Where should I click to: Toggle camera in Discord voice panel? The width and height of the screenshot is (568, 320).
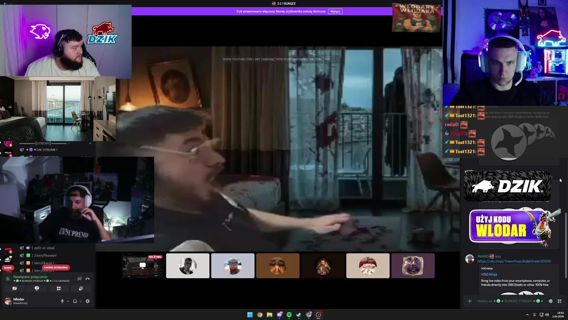point(15,288)
